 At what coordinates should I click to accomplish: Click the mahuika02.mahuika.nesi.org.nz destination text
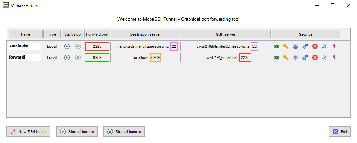(x=143, y=46)
